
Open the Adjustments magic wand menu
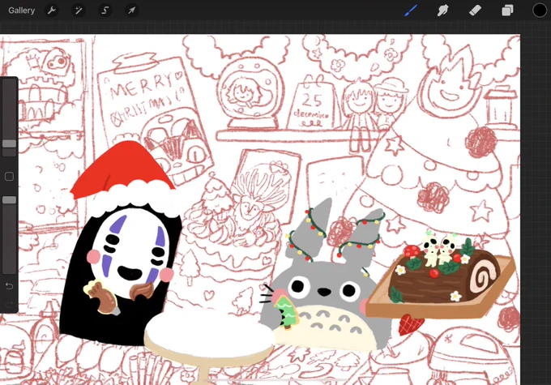point(79,11)
